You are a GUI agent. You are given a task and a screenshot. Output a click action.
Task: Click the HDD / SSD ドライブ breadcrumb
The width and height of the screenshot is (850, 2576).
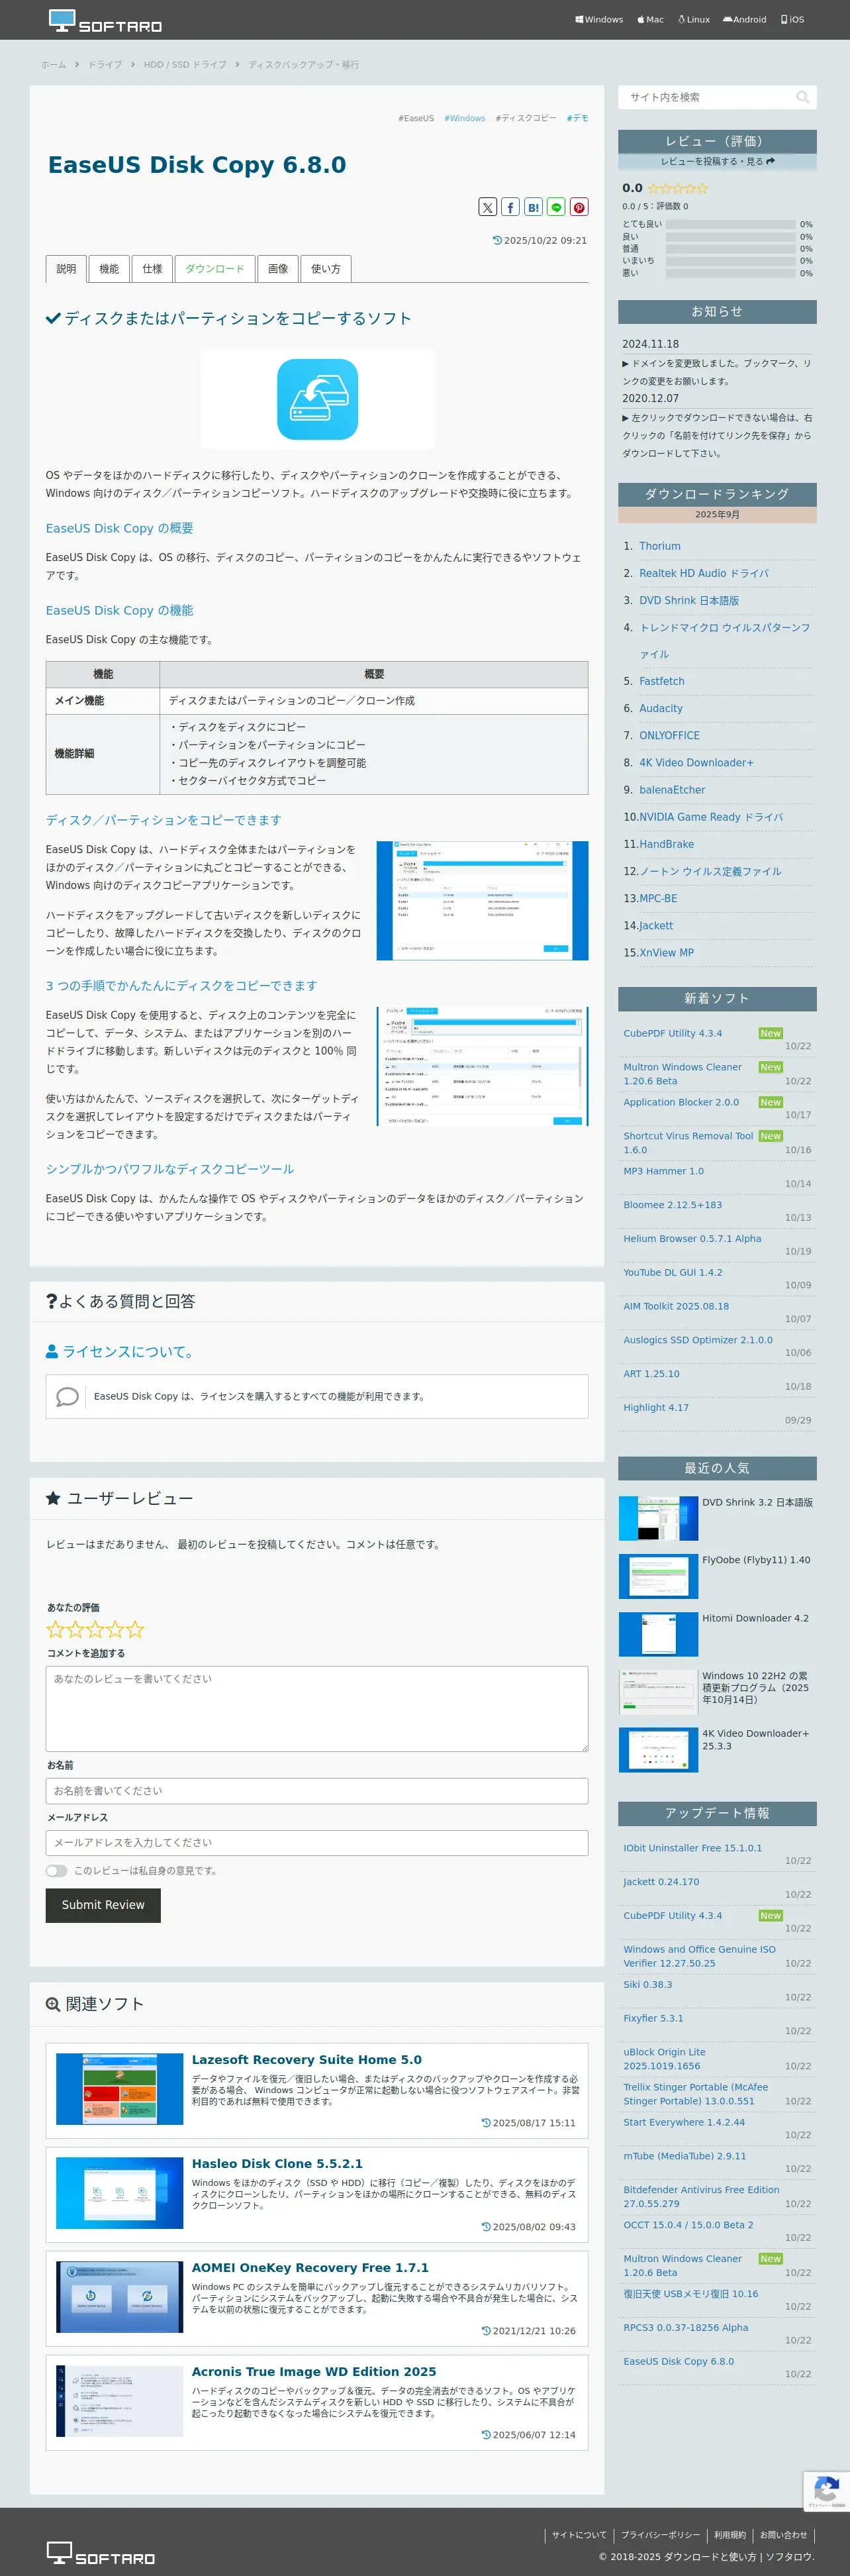[185, 65]
